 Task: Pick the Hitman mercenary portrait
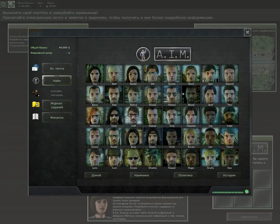tap(172, 94)
